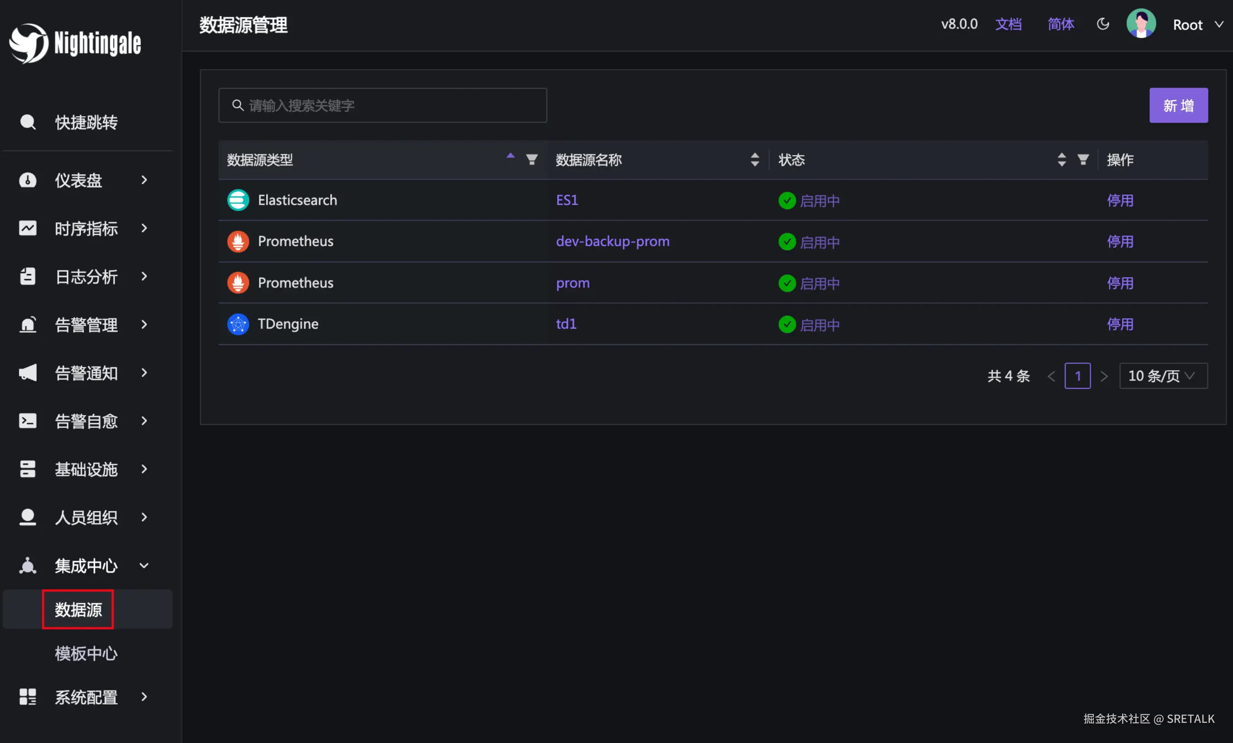Click the 新增 add button
This screenshot has height=743, width=1233.
(1178, 106)
